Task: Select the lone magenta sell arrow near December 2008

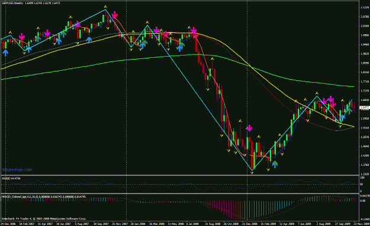Action: (x=249, y=128)
